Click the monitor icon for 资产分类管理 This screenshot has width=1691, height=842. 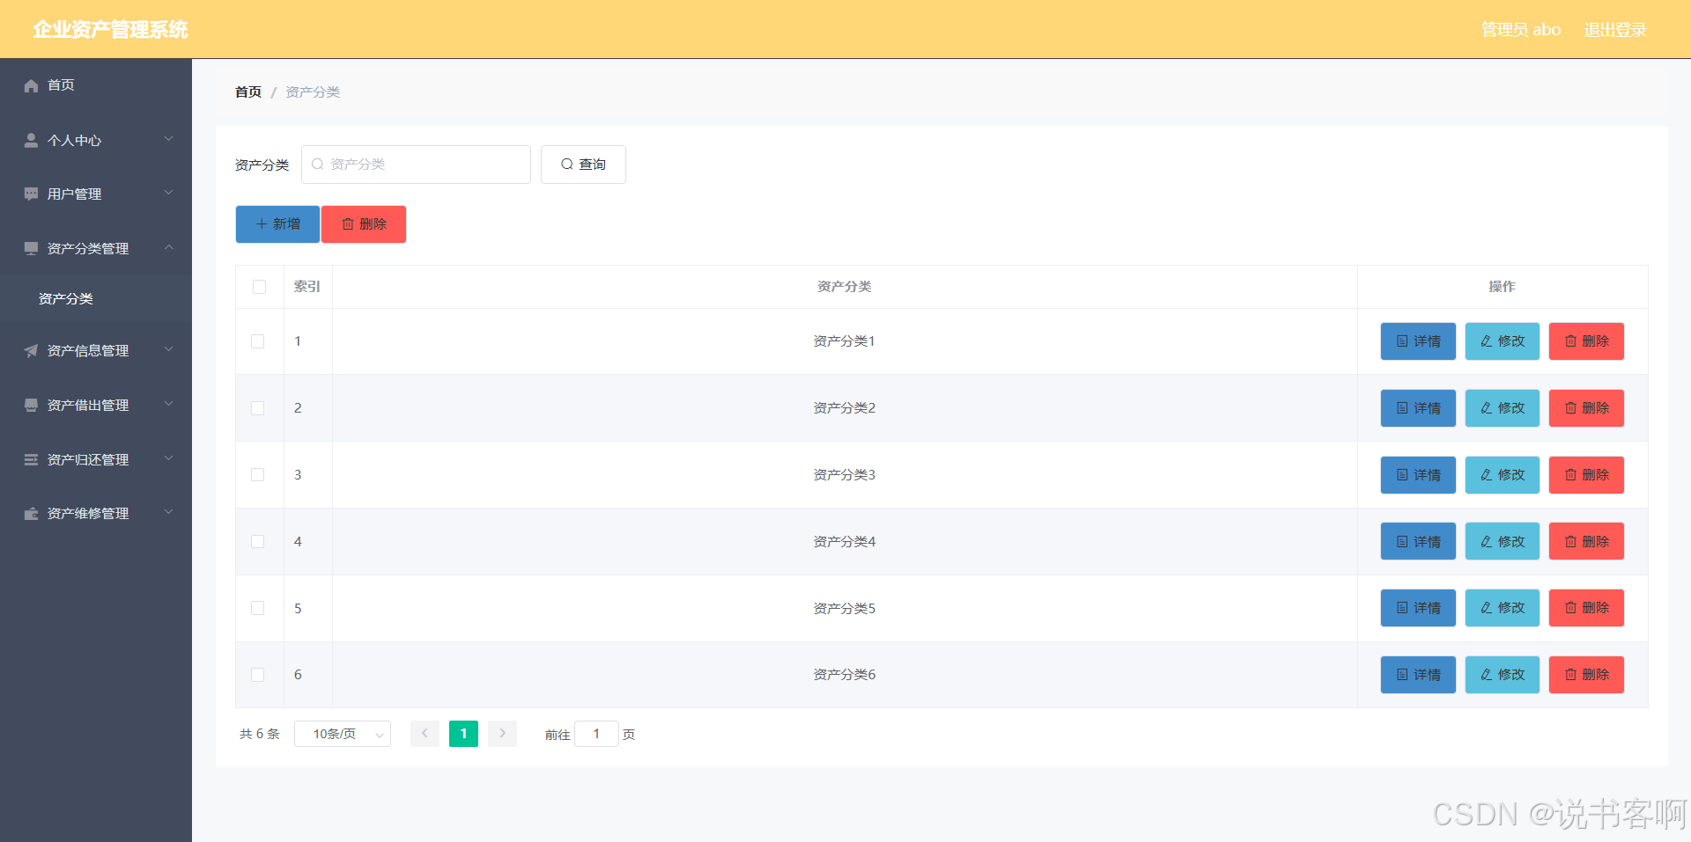point(30,247)
